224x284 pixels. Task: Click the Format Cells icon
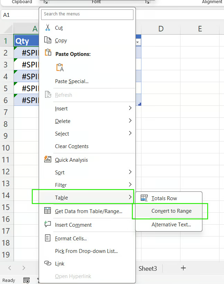pos(48,238)
